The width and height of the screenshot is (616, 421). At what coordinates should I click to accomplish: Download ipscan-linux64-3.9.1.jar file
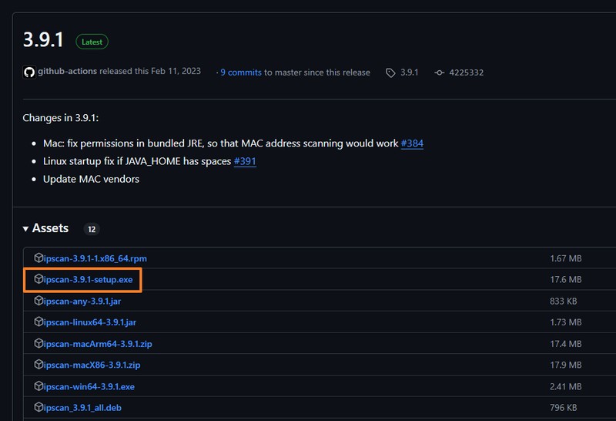tap(90, 322)
